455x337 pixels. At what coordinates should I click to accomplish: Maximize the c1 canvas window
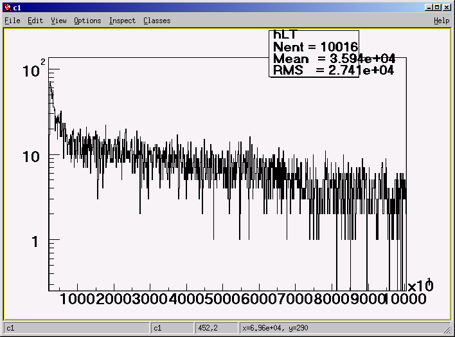click(437, 7)
